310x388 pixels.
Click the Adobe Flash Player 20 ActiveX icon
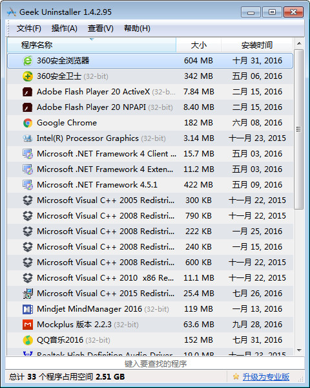tap(28, 92)
